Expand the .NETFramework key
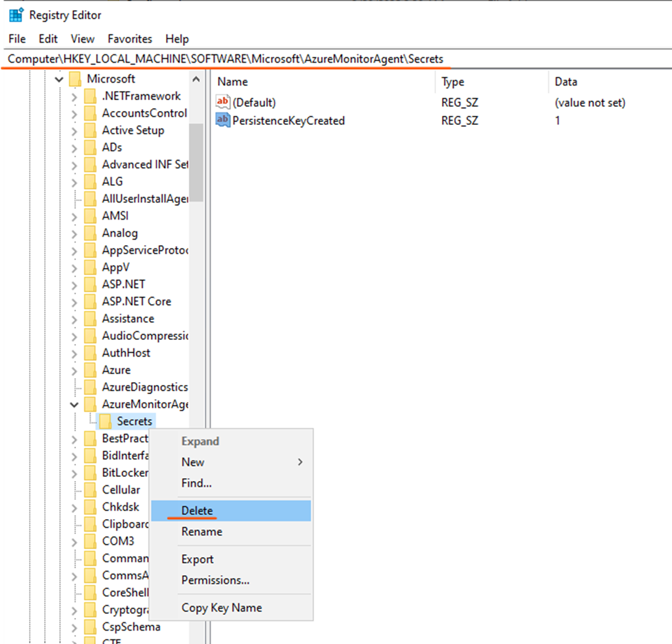Viewport: 672px width, 644px height. pos(74,97)
